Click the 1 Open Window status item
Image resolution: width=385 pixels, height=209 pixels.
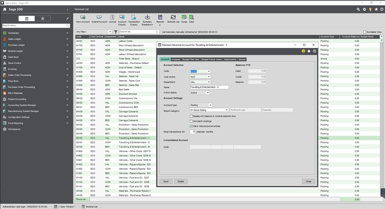[x=65, y=207]
